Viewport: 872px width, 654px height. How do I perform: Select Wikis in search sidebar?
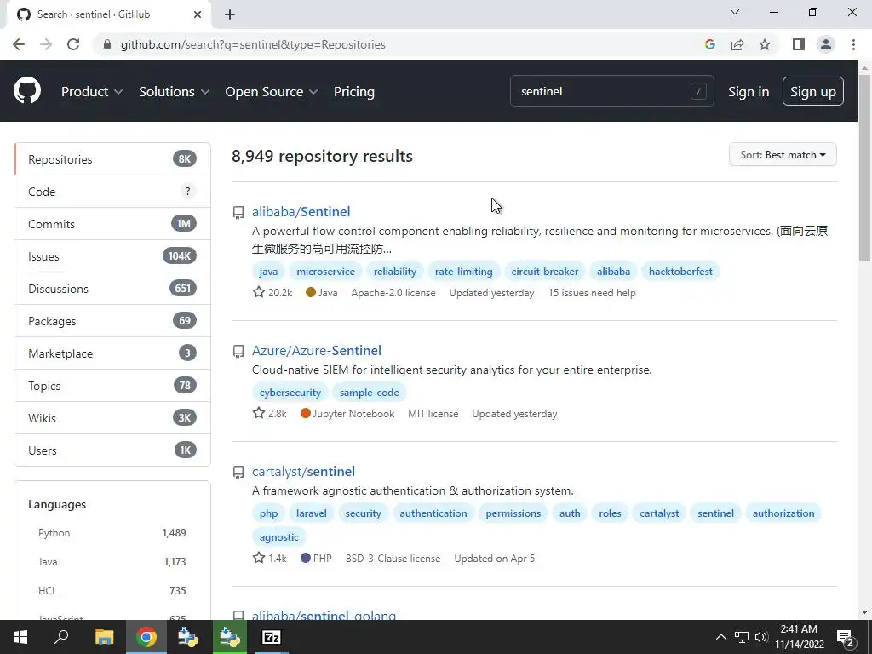point(112,417)
